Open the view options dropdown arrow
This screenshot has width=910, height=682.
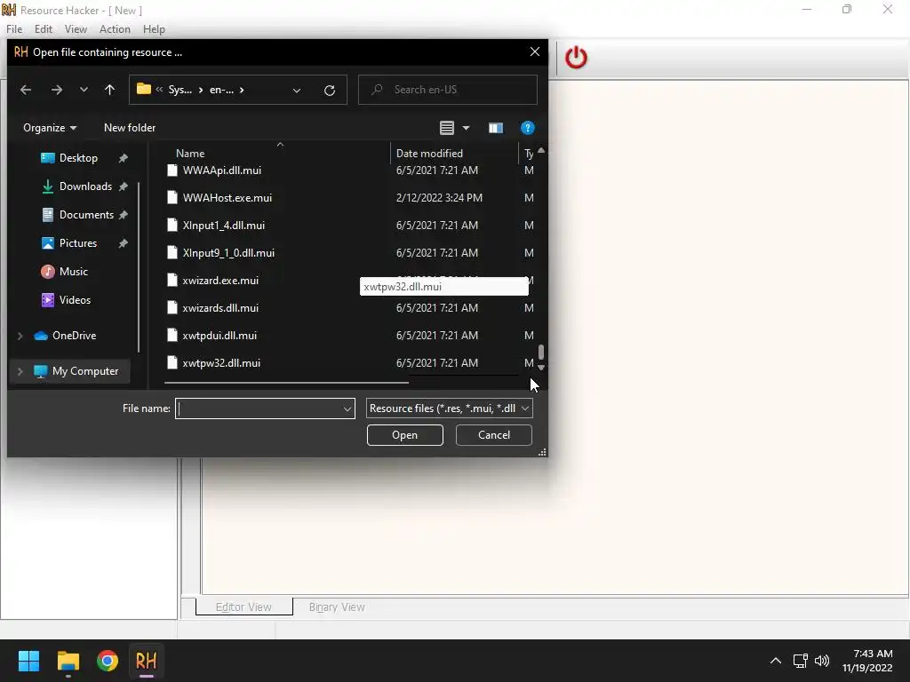tap(466, 128)
